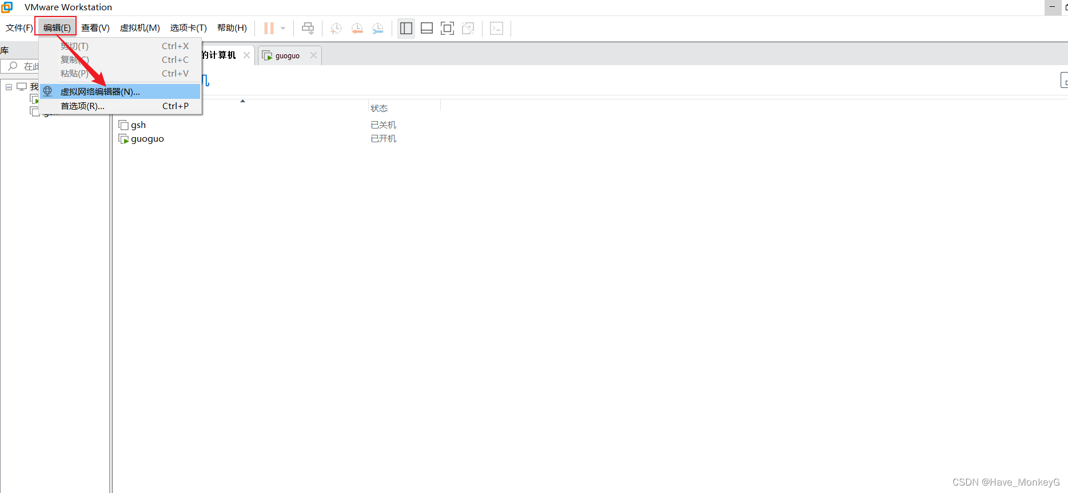The image size is (1068, 493).
Task: Toggle the library sidebar view icon
Action: pos(406,28)
